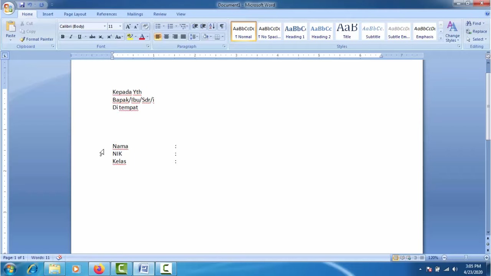The height and width of the screenshot is (276, 491).
Task: Open Change Styles menu
Action: (453, 31)
